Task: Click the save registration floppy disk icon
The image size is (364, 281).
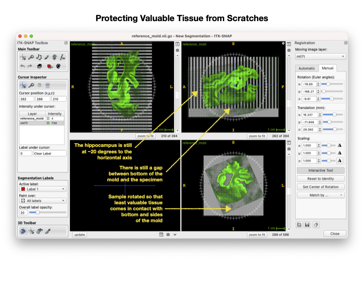Action: click(307, 225)
